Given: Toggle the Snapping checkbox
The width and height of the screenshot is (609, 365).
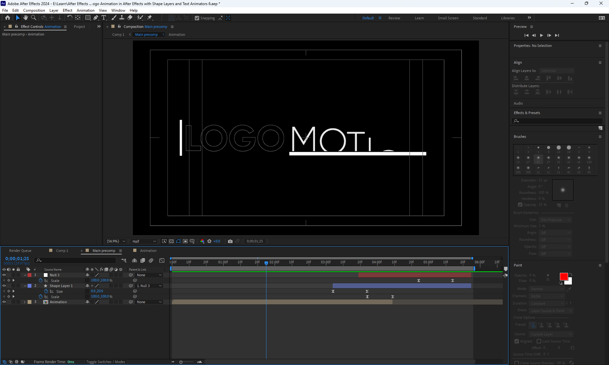Looking at the screenshot, I should point(197,18).
